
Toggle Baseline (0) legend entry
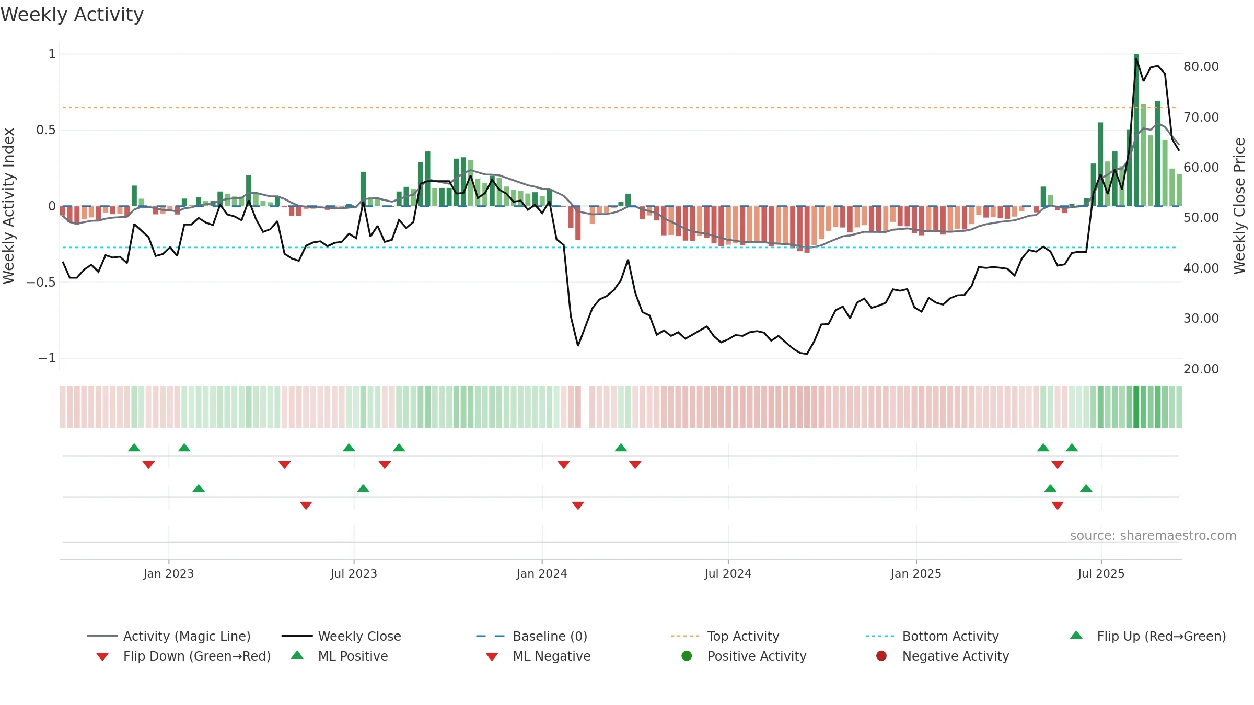click(532, 636)
